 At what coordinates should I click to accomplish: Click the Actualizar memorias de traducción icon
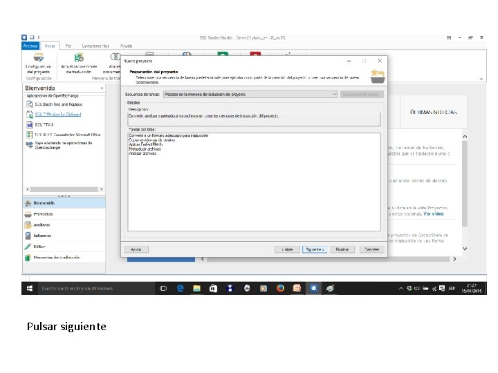[79, 58]
